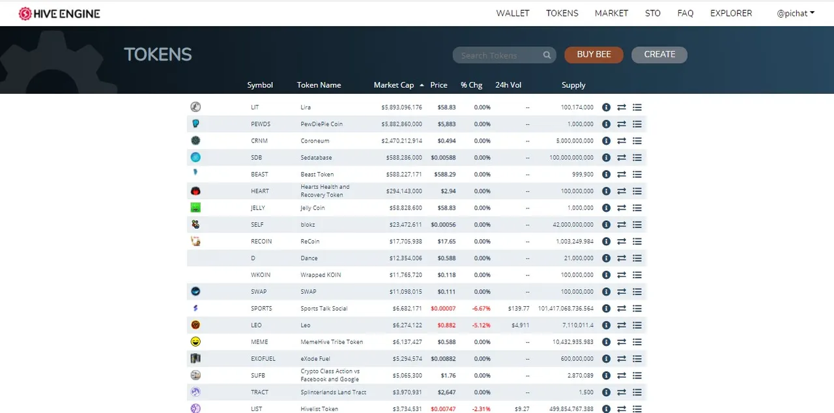Open EXPLORER menu item

coord(731,13)
